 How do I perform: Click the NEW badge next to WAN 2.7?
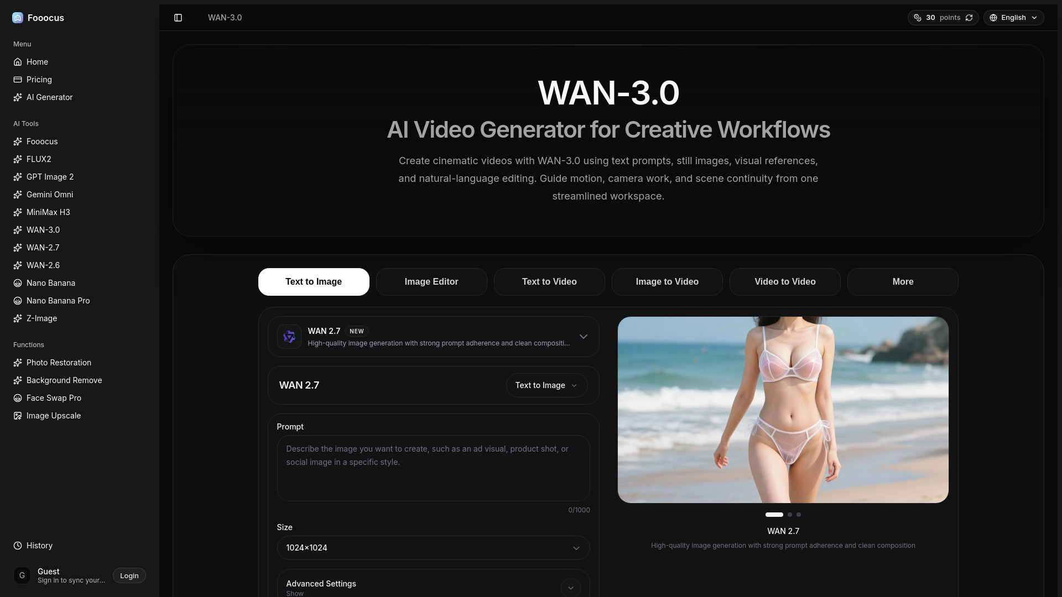(357, 331)
